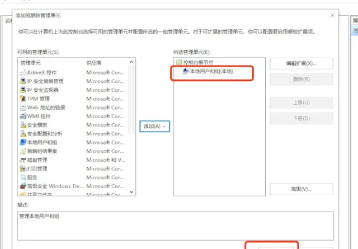Click the snap-in list scrollbar thumb
358x249 pixels.
pos(131,100)
